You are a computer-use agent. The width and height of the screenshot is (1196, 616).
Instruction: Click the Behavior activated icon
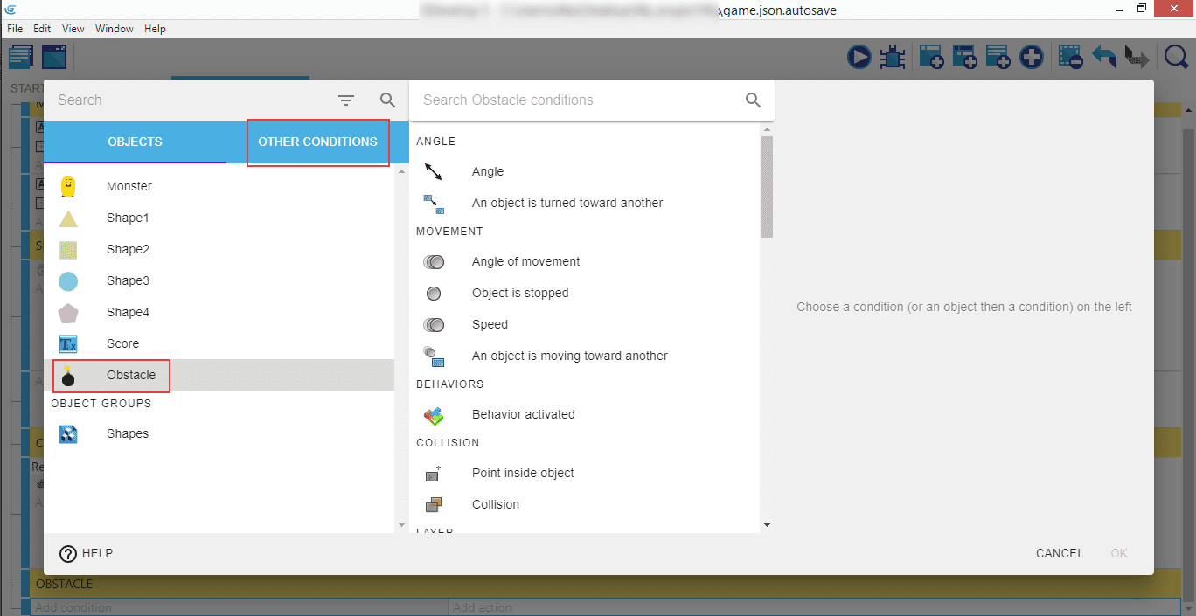pos(434,414)
